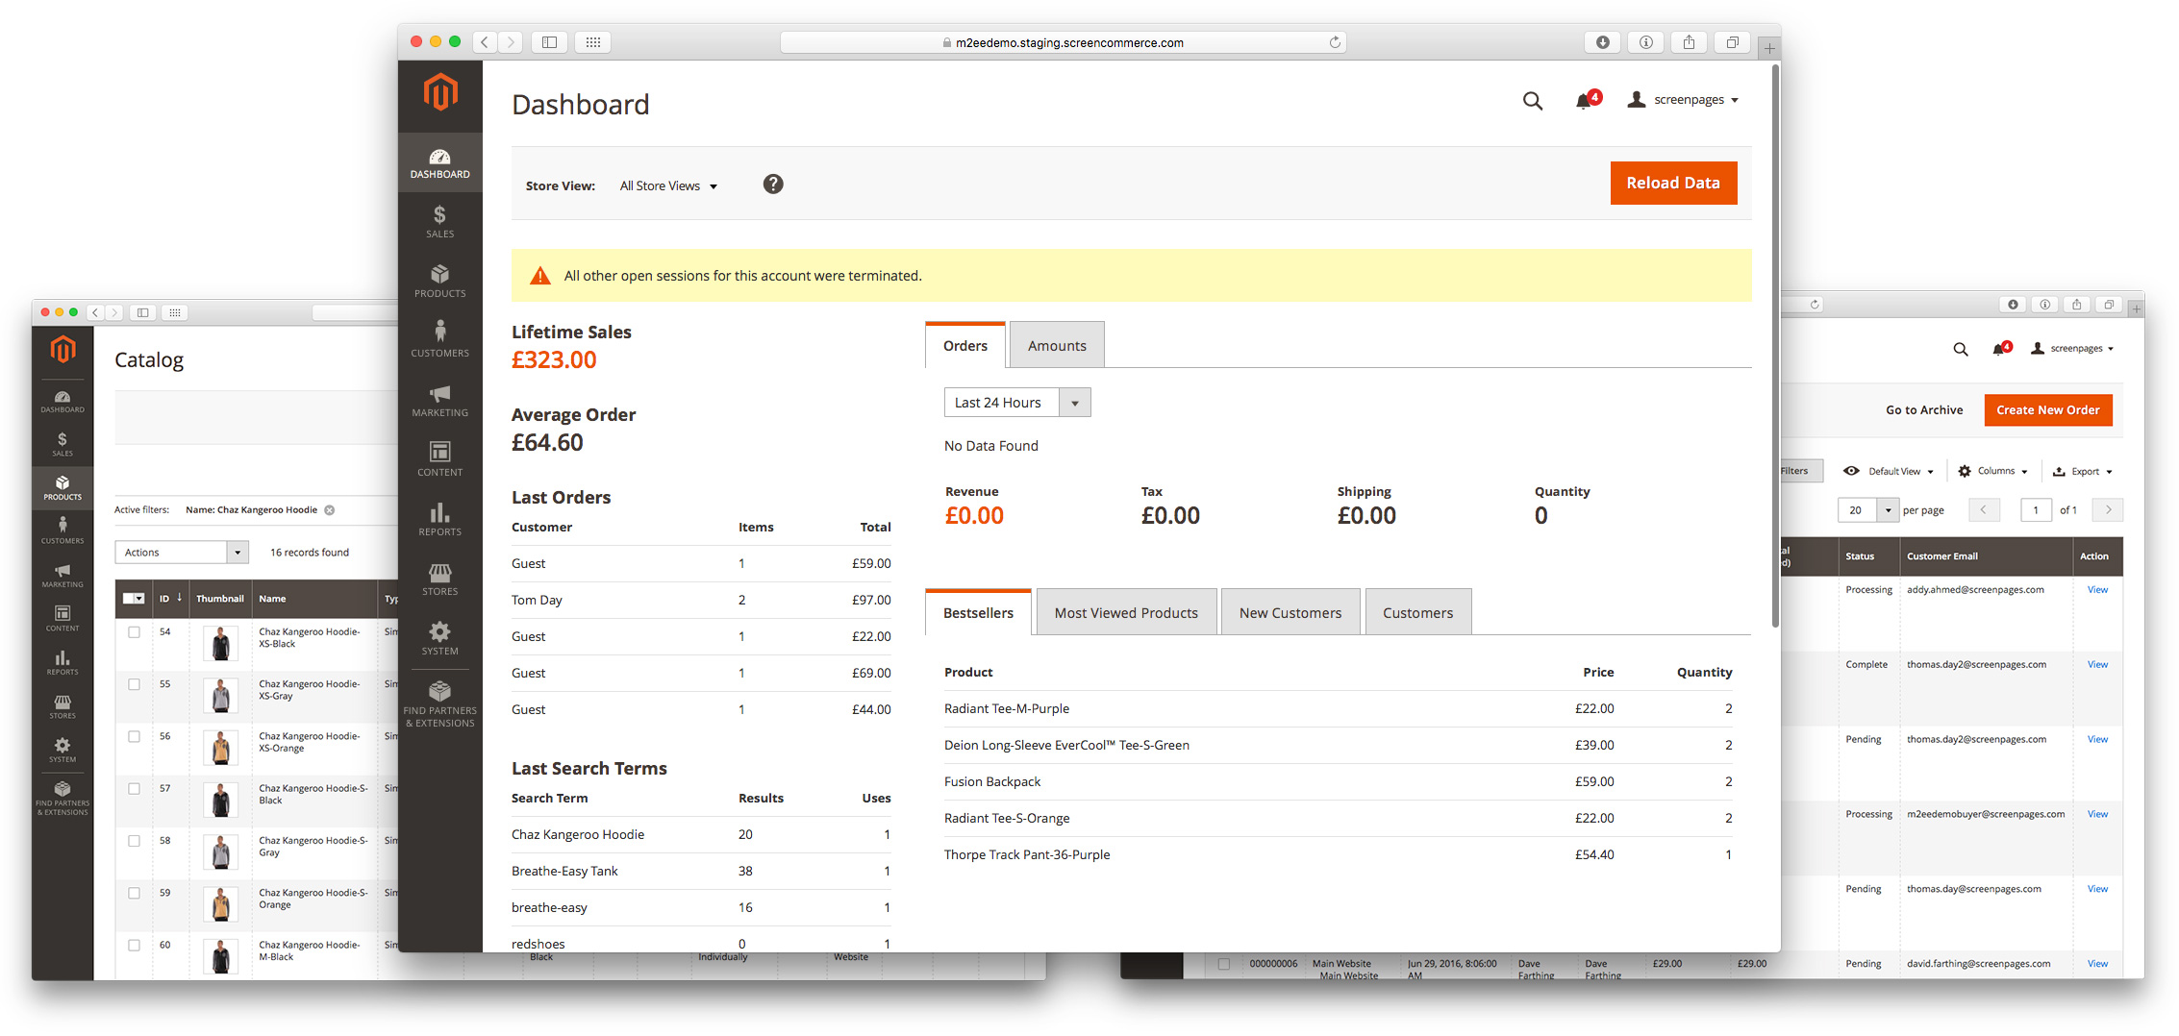The height and width of the screenshot is (1036, 2179).
Task: Open screenpages account menu in orders window
Action: pyautogui.click(x=2072, y=349)
